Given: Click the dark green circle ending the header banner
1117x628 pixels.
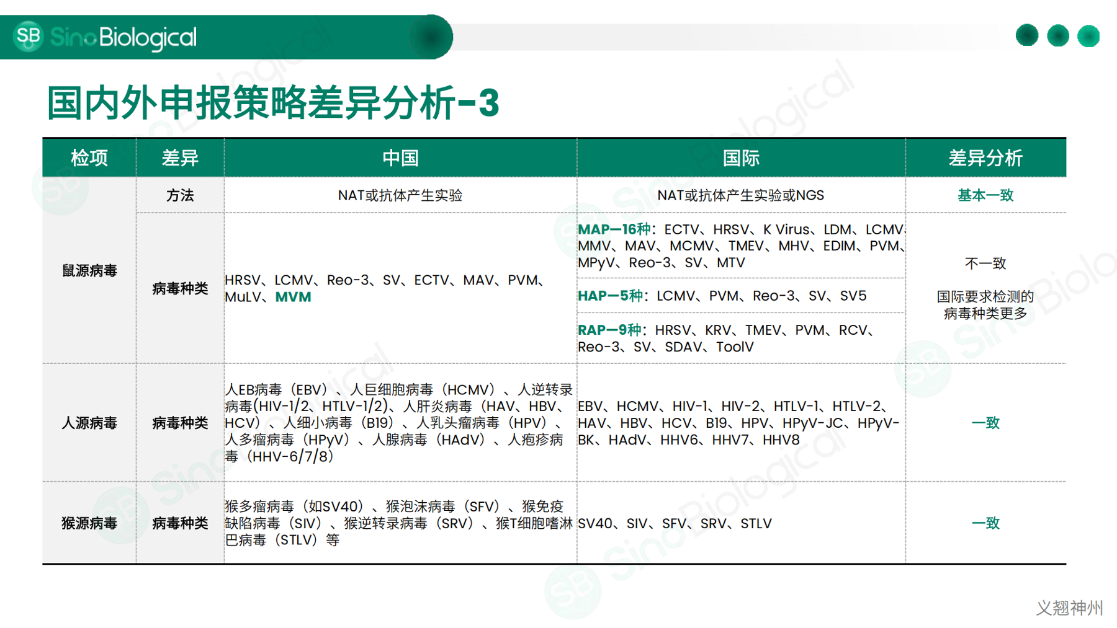Looking at the screenshot, I should coord(431,37).
